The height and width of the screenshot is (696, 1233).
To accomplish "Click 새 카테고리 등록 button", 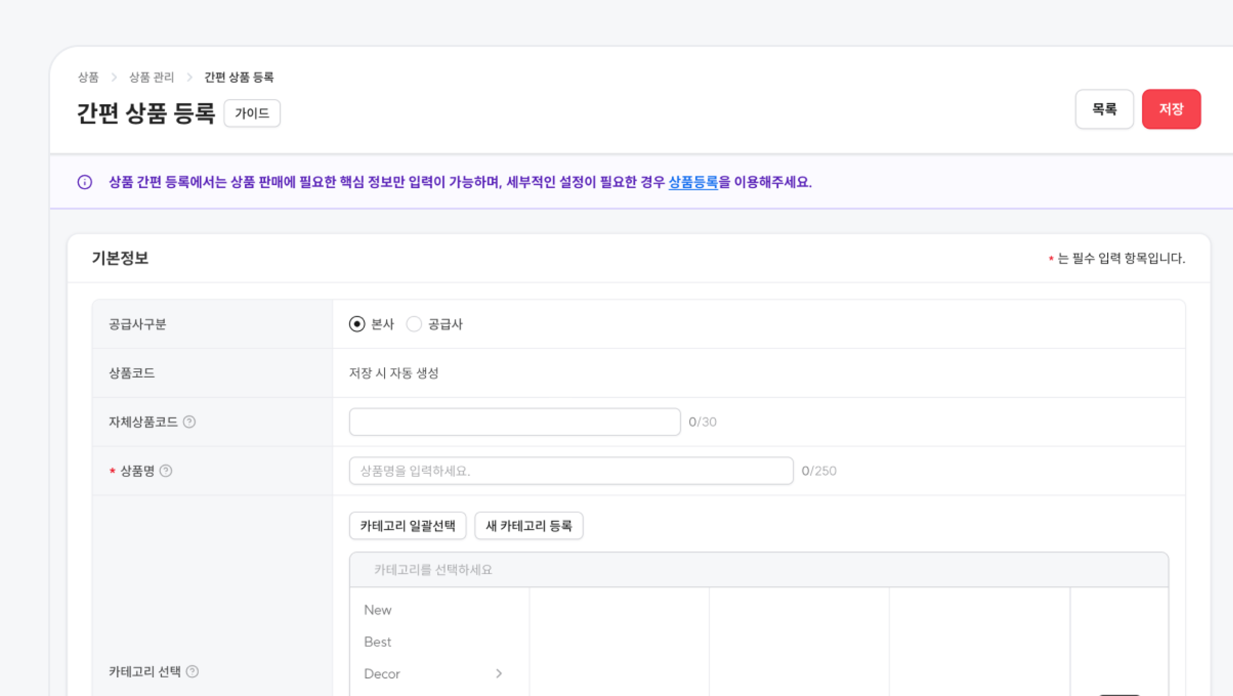I will [529, 526].
